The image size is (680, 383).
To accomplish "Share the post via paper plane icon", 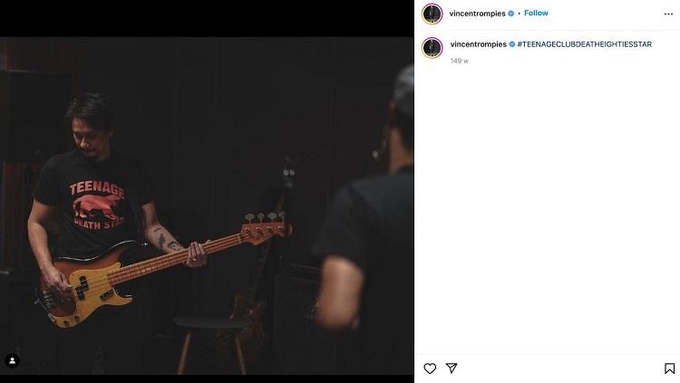I will pos(452,369).
